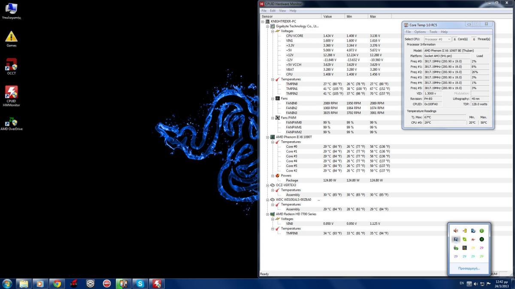The height and width of the screenshot is (289, 515).
Task: Collapse the Fans group
Action: tap(273, 98)
